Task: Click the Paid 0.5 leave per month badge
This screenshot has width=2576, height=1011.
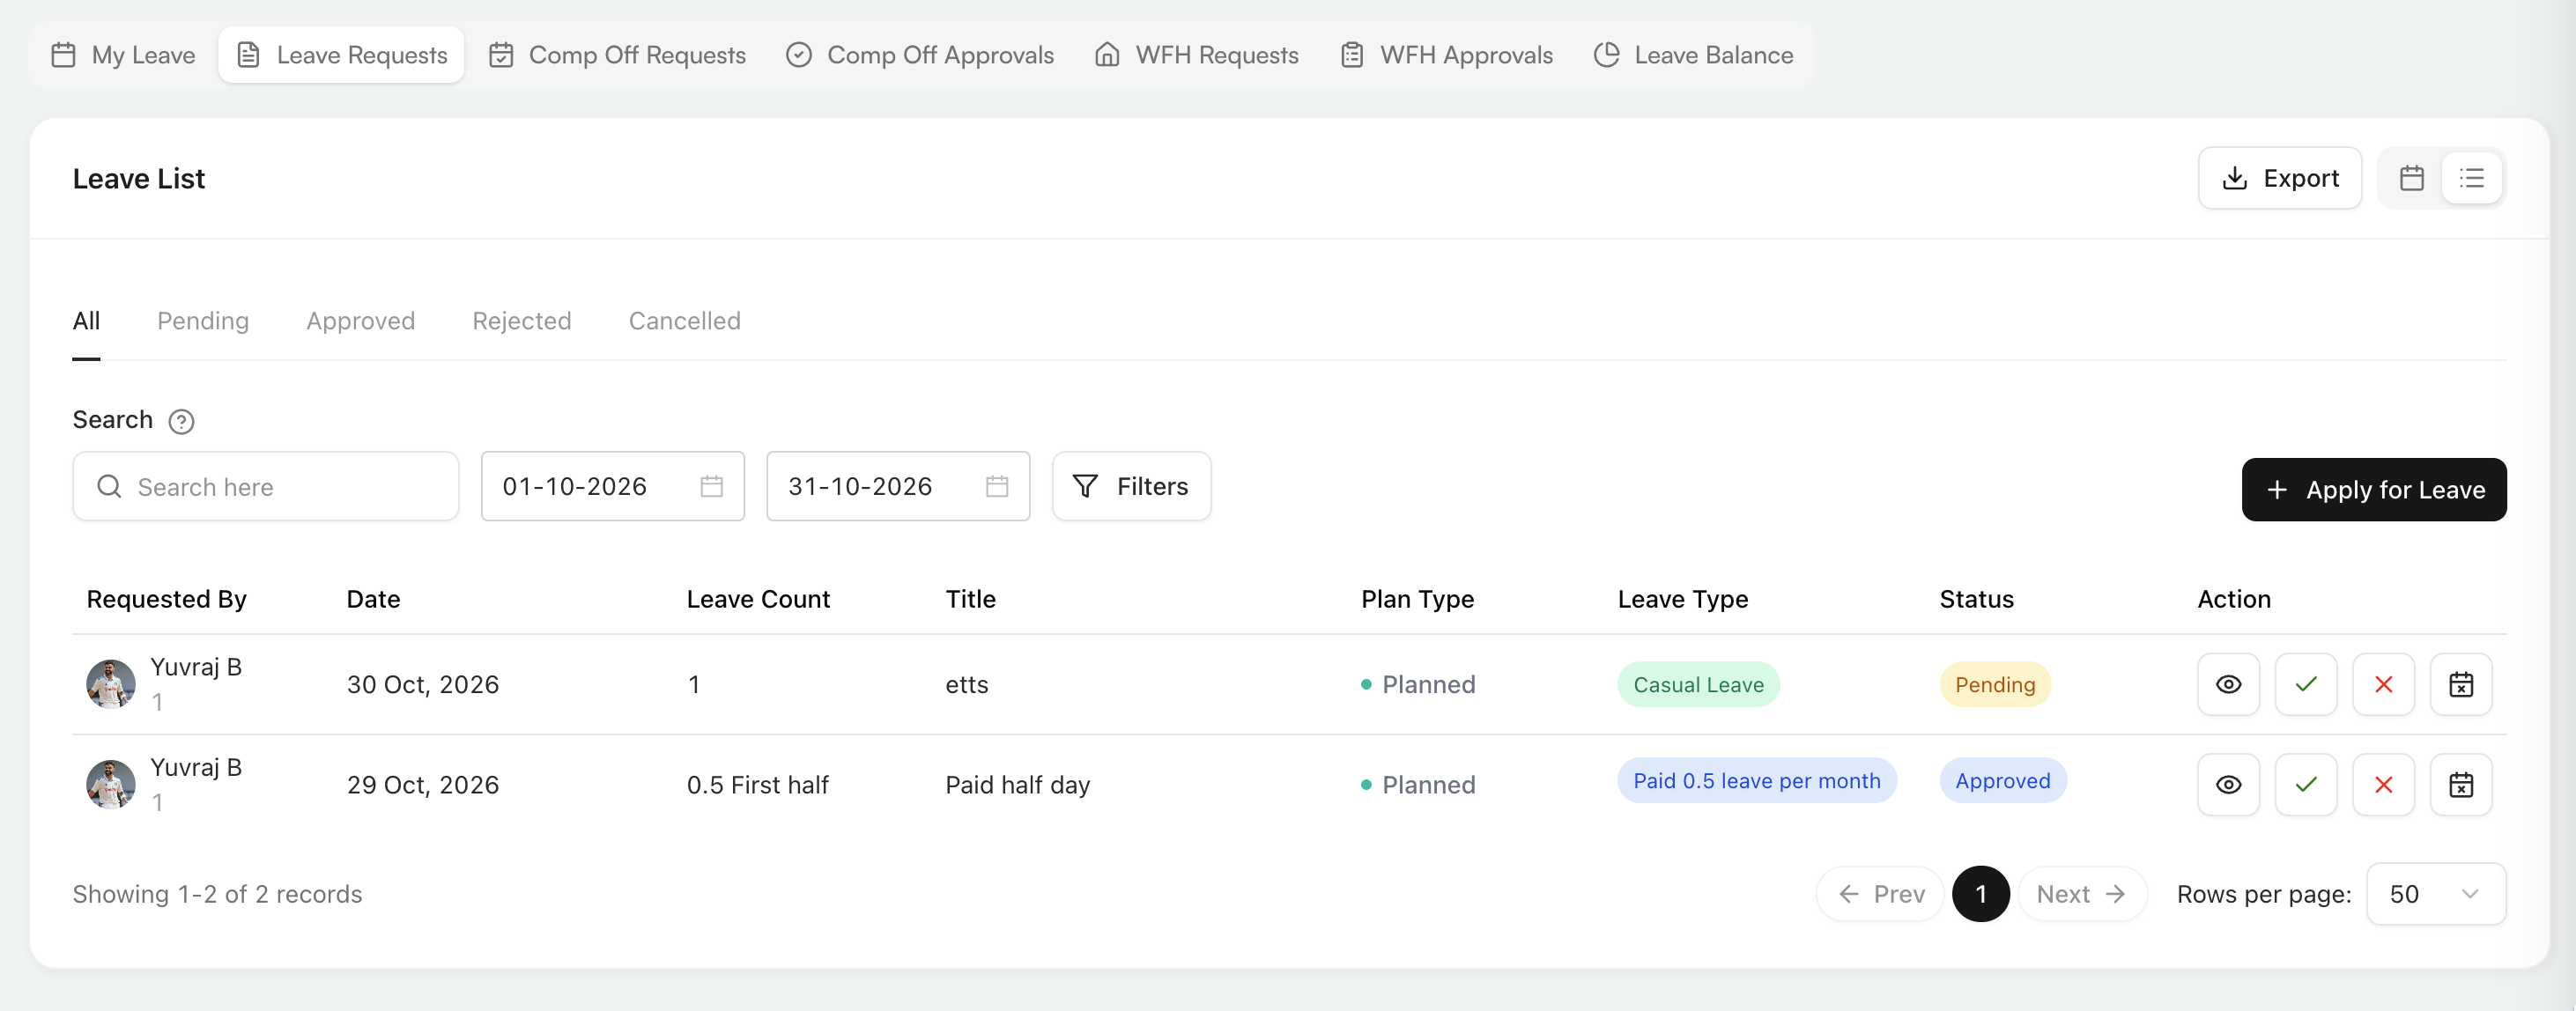Action: tap(1756, 780)
